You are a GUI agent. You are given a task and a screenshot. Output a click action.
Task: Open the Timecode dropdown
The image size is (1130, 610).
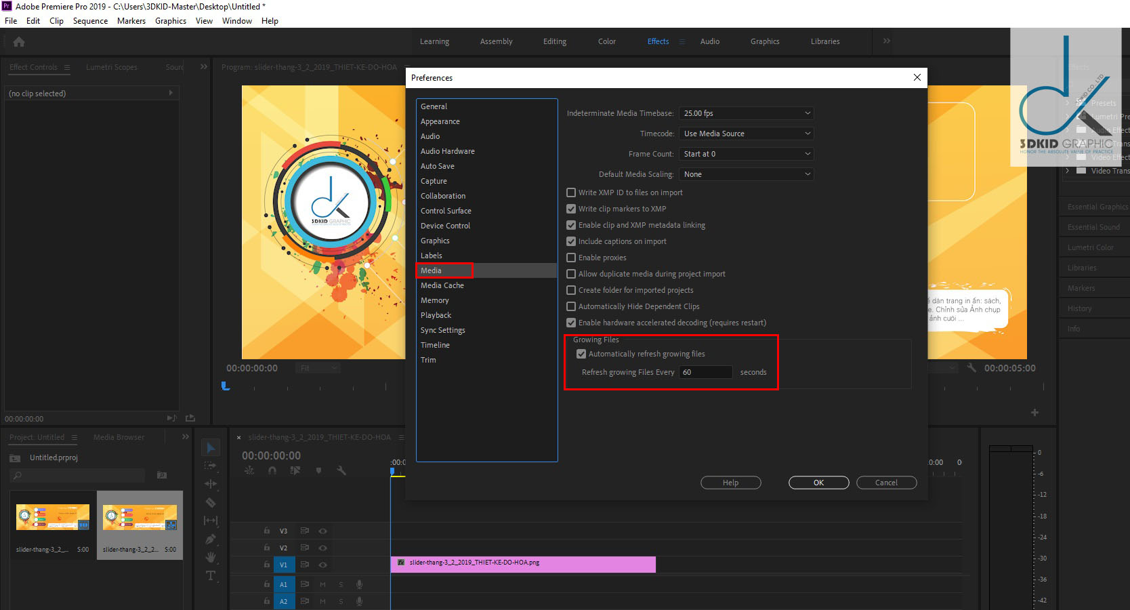(746, 134)
